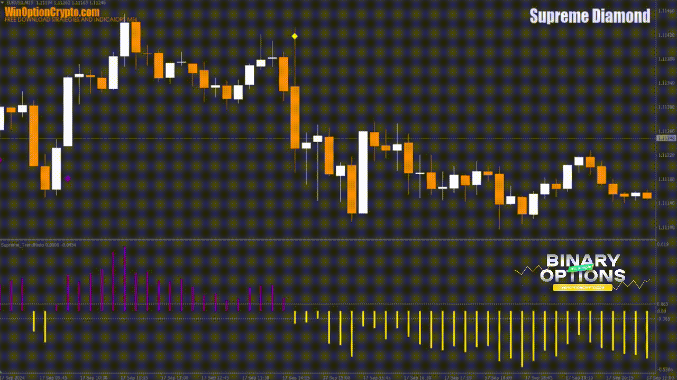Click the Free Download Strategies and Indicators text
Viewport: 677px width, 380px height.
click(71, 20)
